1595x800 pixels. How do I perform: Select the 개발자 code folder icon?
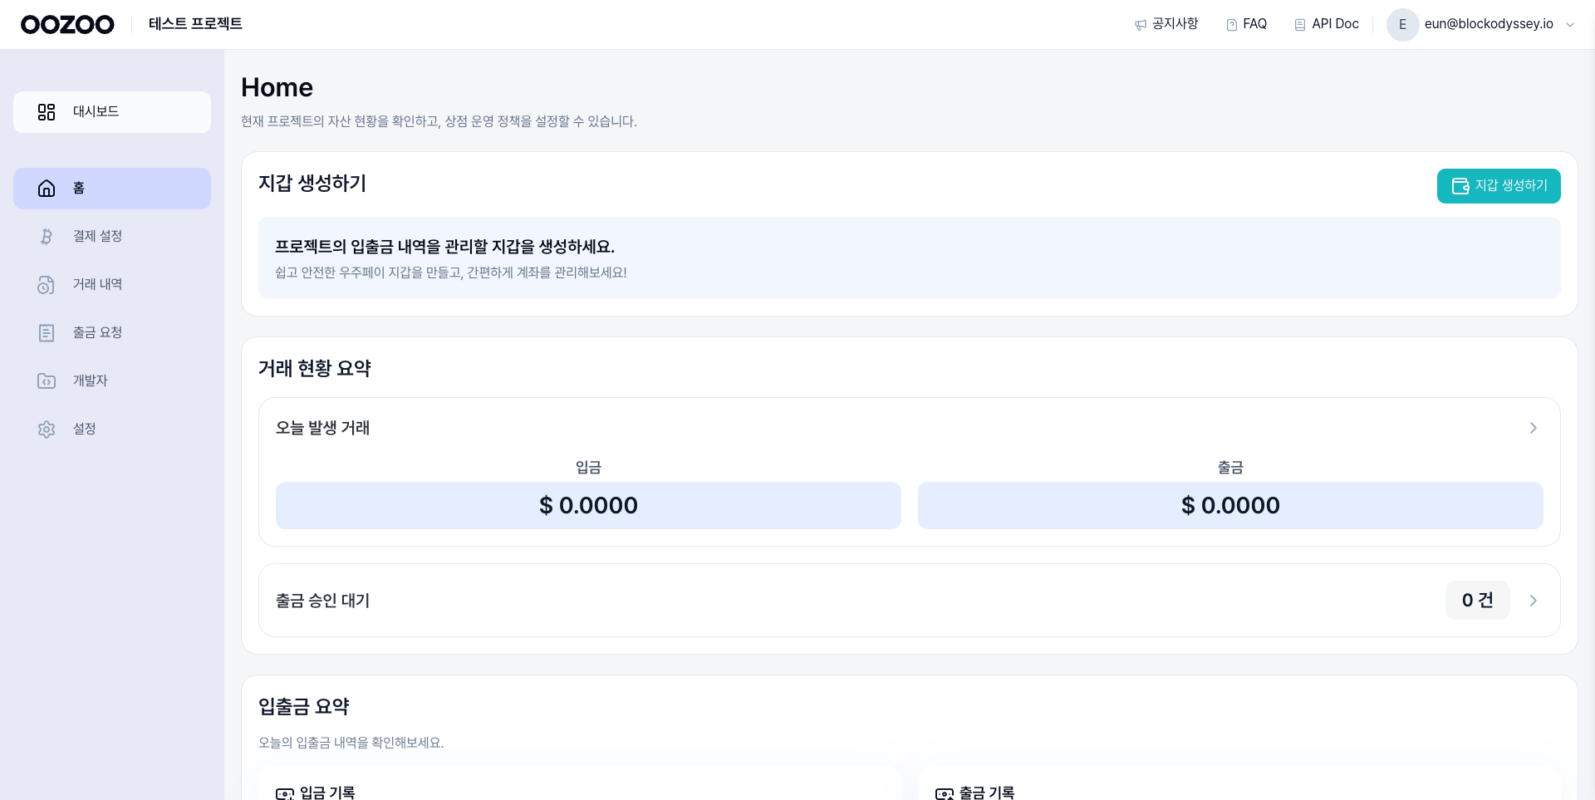(47, 381)
